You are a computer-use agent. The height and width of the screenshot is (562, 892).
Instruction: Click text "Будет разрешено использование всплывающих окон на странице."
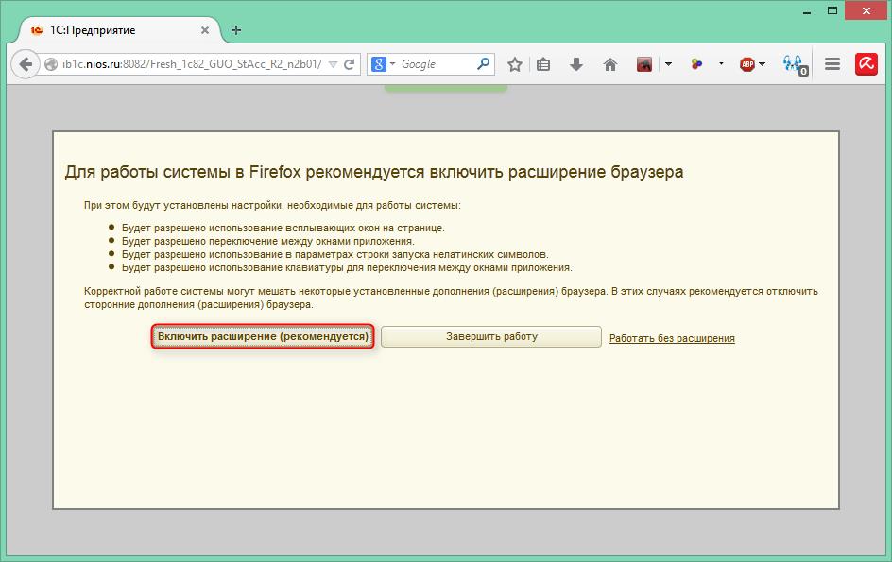pos(283,228)
